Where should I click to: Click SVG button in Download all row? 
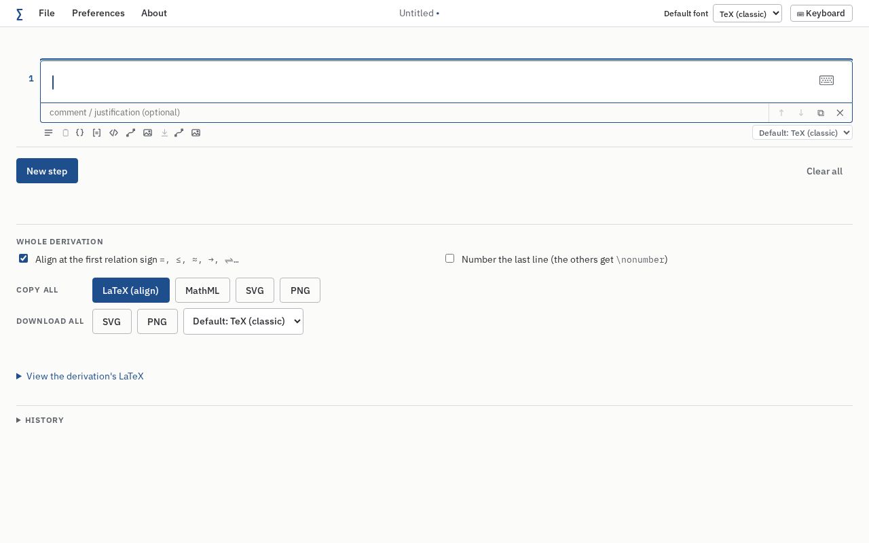tap(112, 322)
